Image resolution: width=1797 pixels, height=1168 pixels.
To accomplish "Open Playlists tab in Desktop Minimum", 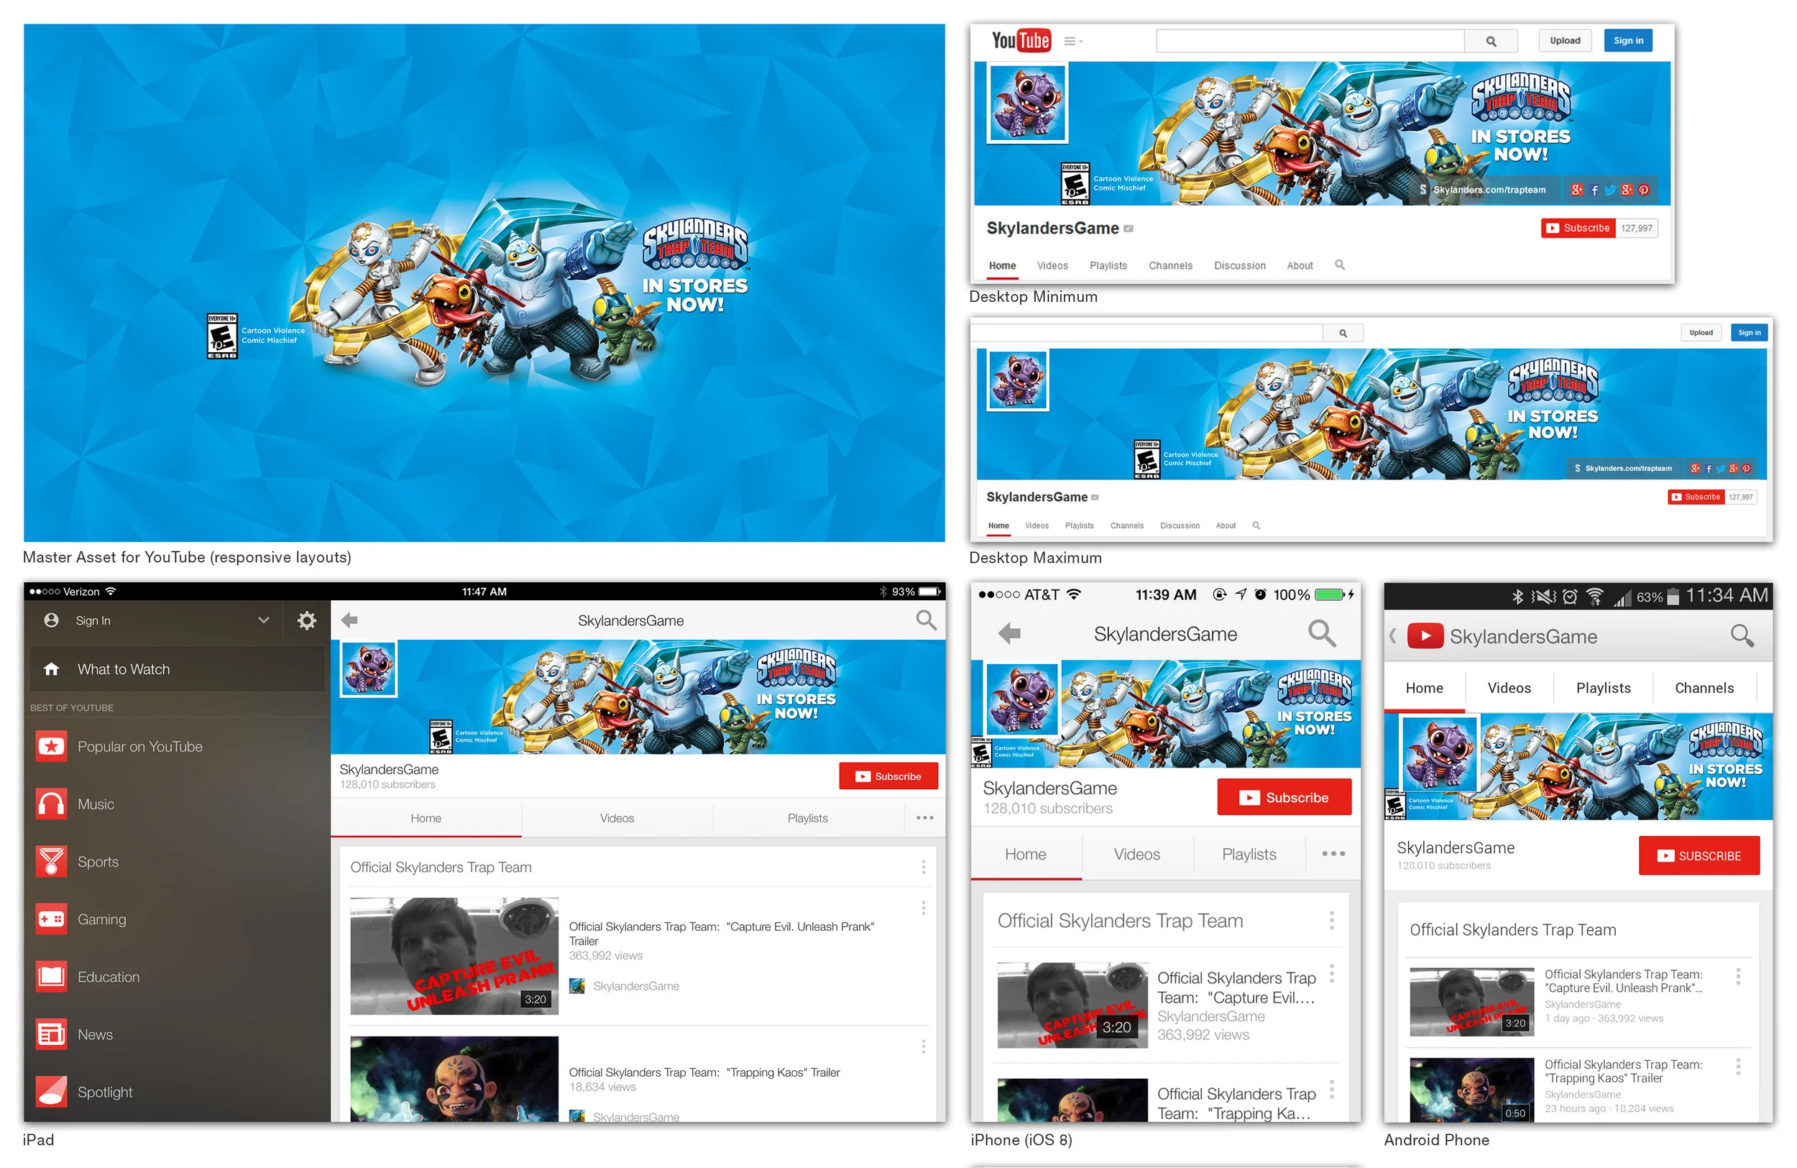I will (1108, 266).
